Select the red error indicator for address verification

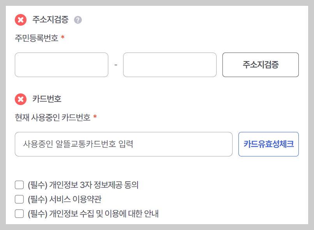pos(20,20)
